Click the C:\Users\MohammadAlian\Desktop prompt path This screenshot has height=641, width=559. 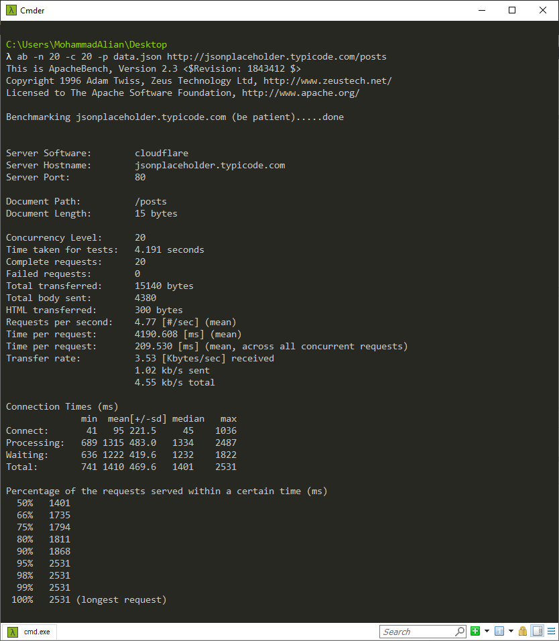pos(86,45)
